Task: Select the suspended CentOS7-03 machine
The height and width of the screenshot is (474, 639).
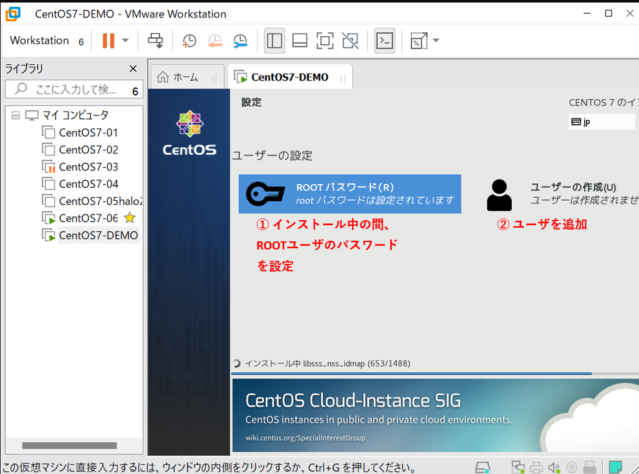Action: 89,167
